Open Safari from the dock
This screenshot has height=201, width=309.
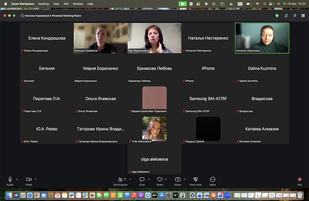coord(30,195)
